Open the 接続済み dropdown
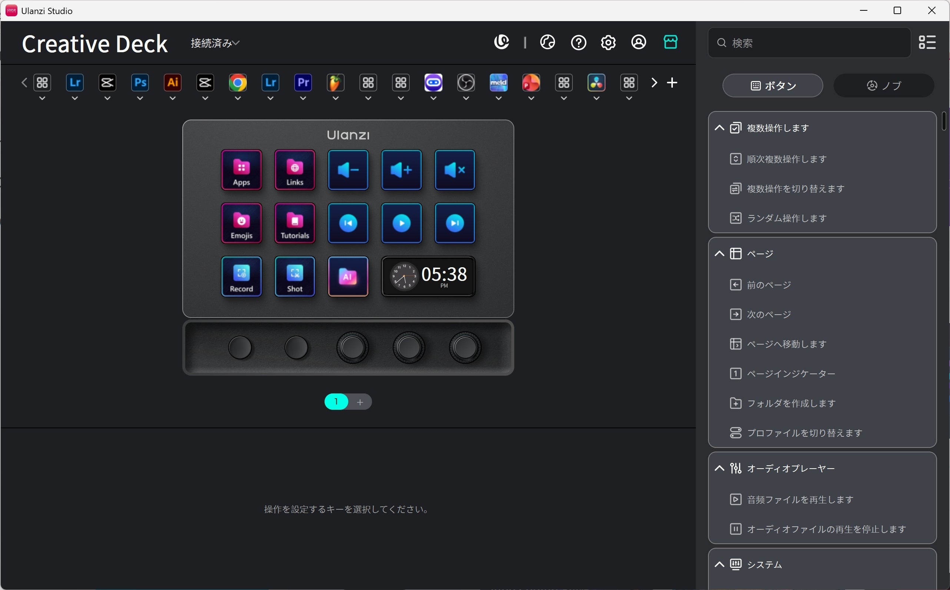 click(215, 43)
